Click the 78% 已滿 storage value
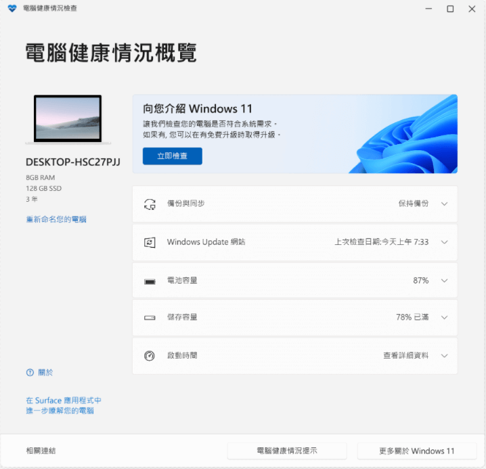 click(x=412, y=317)
